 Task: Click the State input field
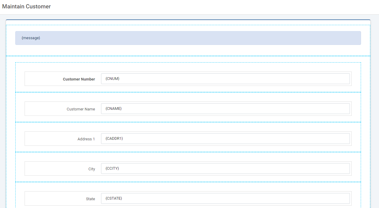(225, 198)
